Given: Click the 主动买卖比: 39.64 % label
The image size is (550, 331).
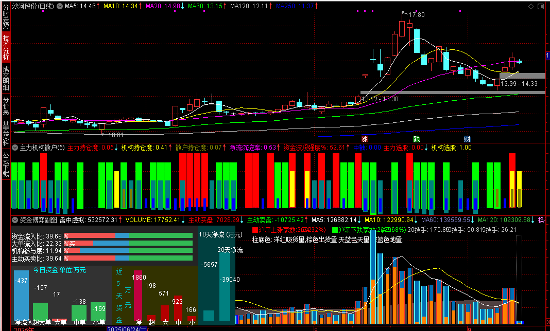Looking at the screenshot, I should coord(40,259).
